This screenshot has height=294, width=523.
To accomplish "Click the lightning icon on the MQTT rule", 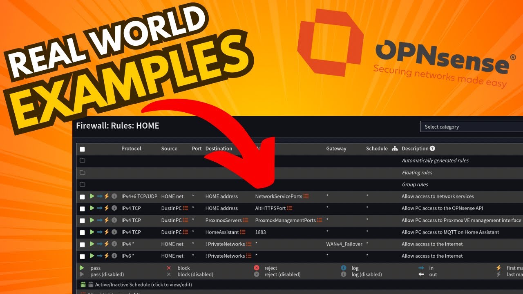I will click(107, 232).
